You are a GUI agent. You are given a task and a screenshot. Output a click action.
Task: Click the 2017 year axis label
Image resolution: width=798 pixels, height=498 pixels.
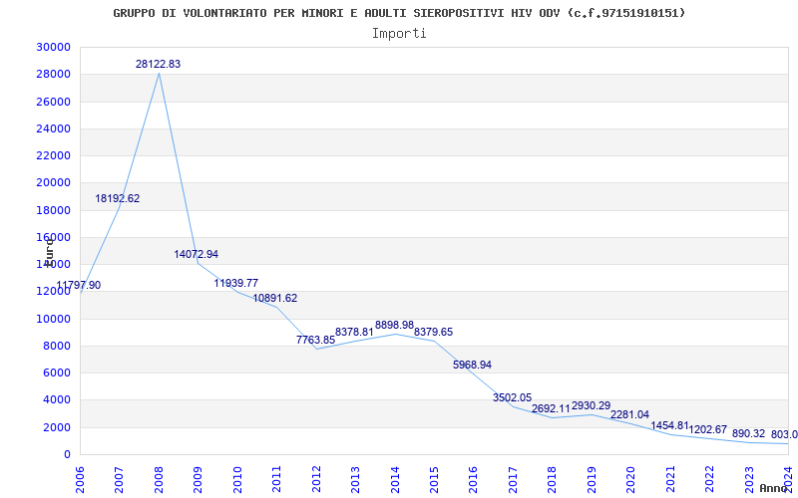click(513, 479)
